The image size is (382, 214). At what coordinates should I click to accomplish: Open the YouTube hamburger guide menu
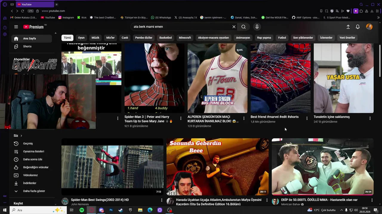point(16,27)
